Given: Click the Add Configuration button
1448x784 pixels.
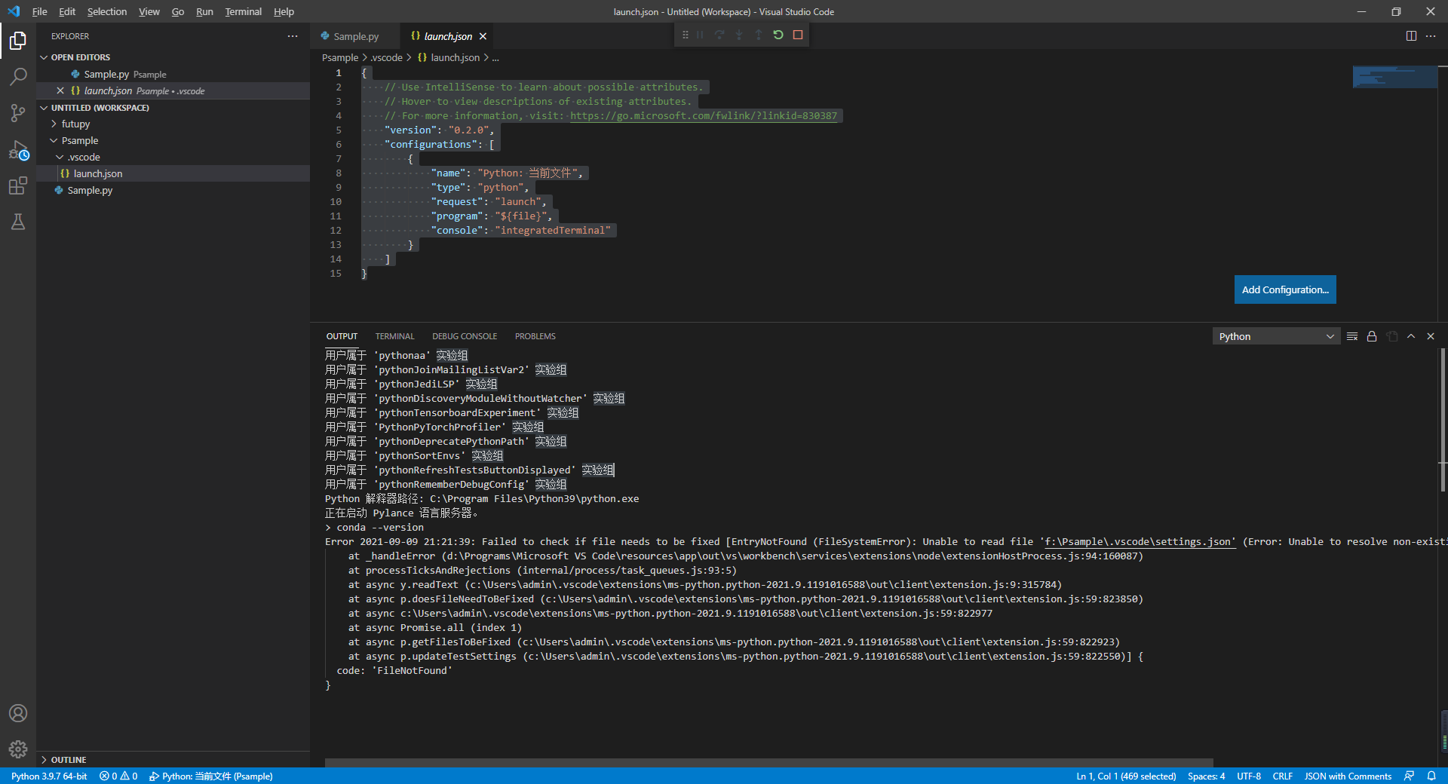Looking at the screenshot, I should click(1284, 289).
